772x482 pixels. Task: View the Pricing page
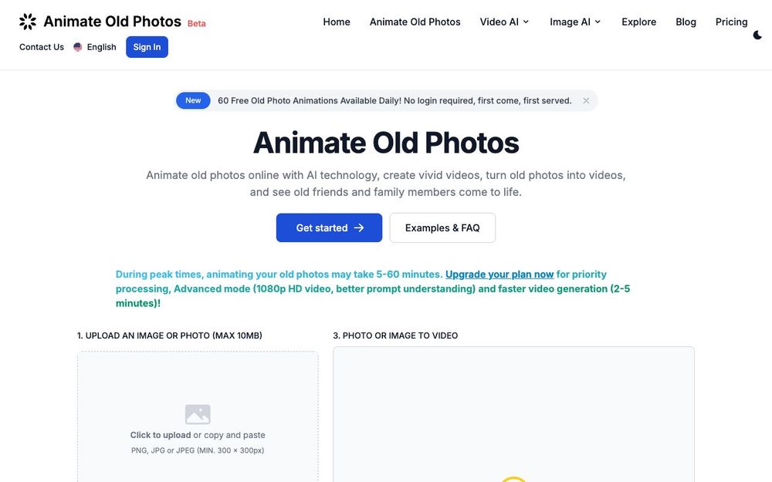(x=731, y=21)
